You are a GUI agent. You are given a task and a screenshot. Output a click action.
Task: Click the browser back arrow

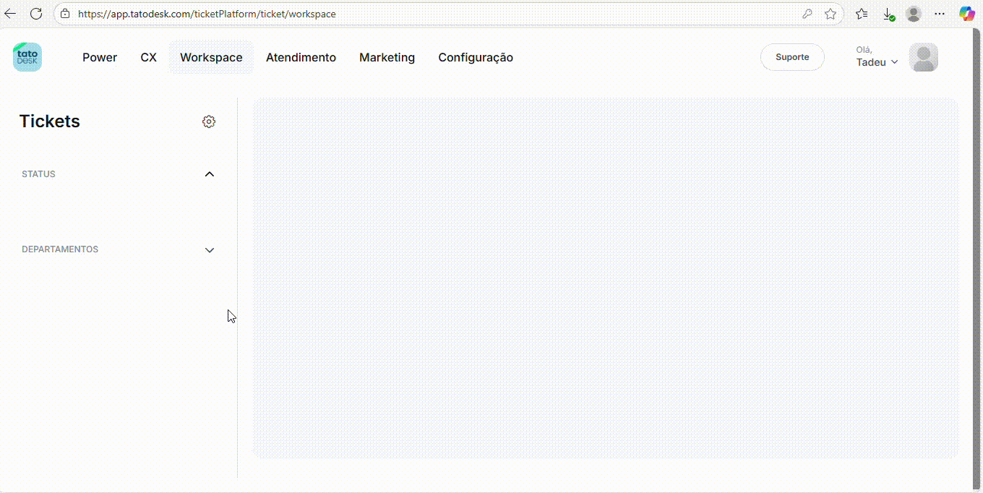(10, 14)
